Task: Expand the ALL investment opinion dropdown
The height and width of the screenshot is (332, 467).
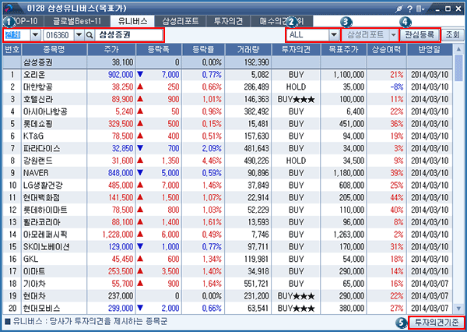Action: click(x=334, y=35)
